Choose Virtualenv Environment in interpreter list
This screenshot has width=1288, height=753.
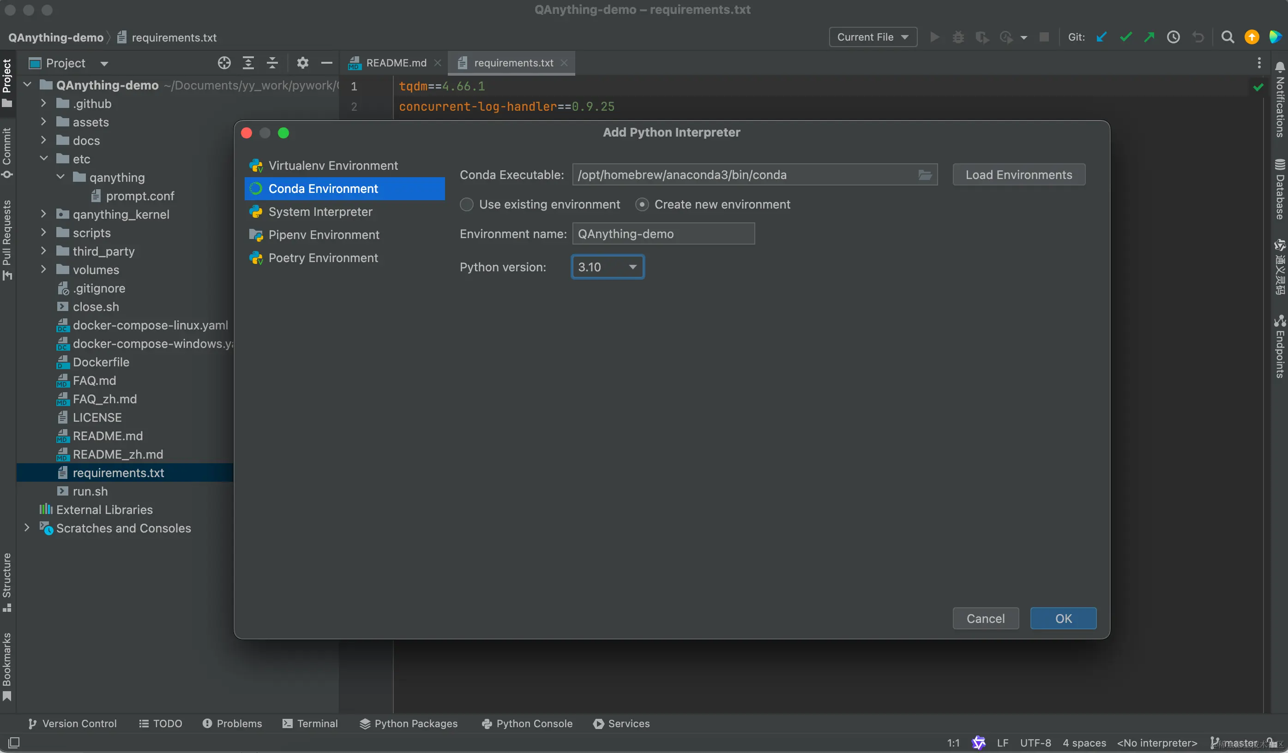tap(333, 166)
